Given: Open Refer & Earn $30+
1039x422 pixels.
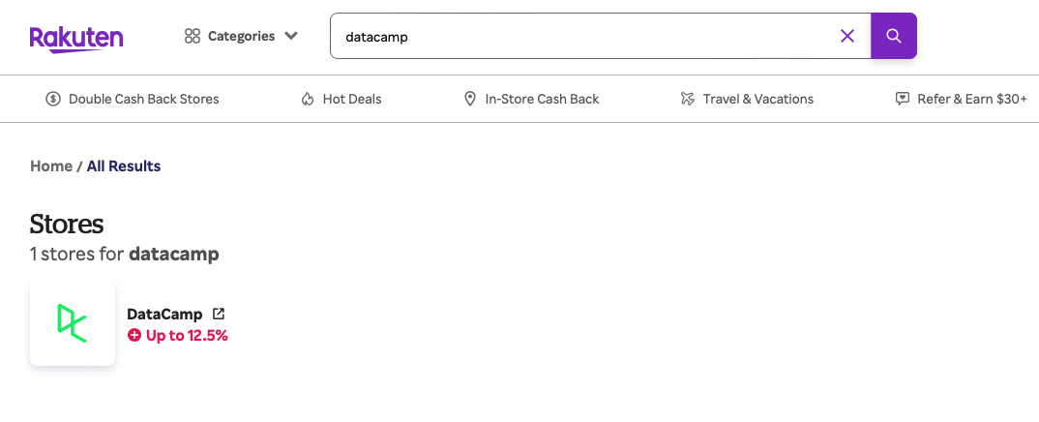Looking at the screenshot, I should 972,99.
